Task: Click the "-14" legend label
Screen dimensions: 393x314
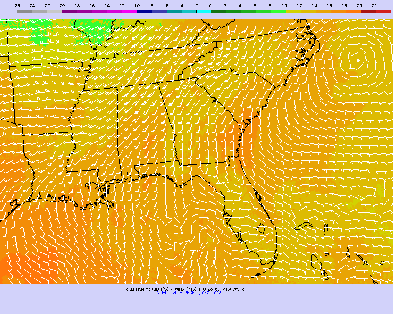Action: [x=105, y=5]
